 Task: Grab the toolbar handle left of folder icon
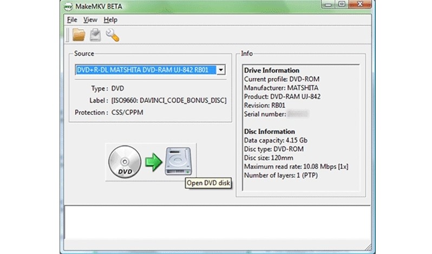68,35
